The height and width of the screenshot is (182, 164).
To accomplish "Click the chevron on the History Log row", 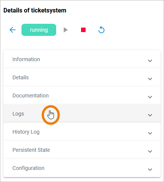I will [x=150, y=133].
